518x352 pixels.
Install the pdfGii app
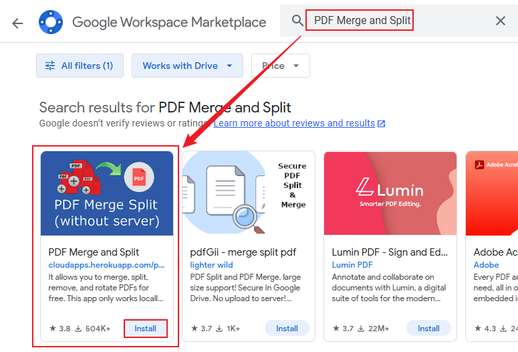pos(287,329)
